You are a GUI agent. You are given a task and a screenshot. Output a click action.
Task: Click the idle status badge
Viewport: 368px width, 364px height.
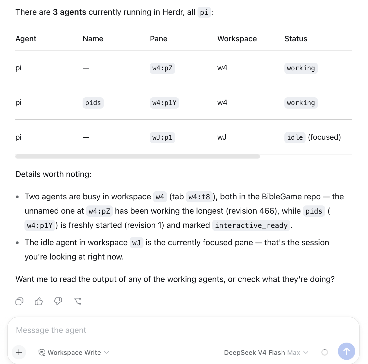click(x=295, y=137)
